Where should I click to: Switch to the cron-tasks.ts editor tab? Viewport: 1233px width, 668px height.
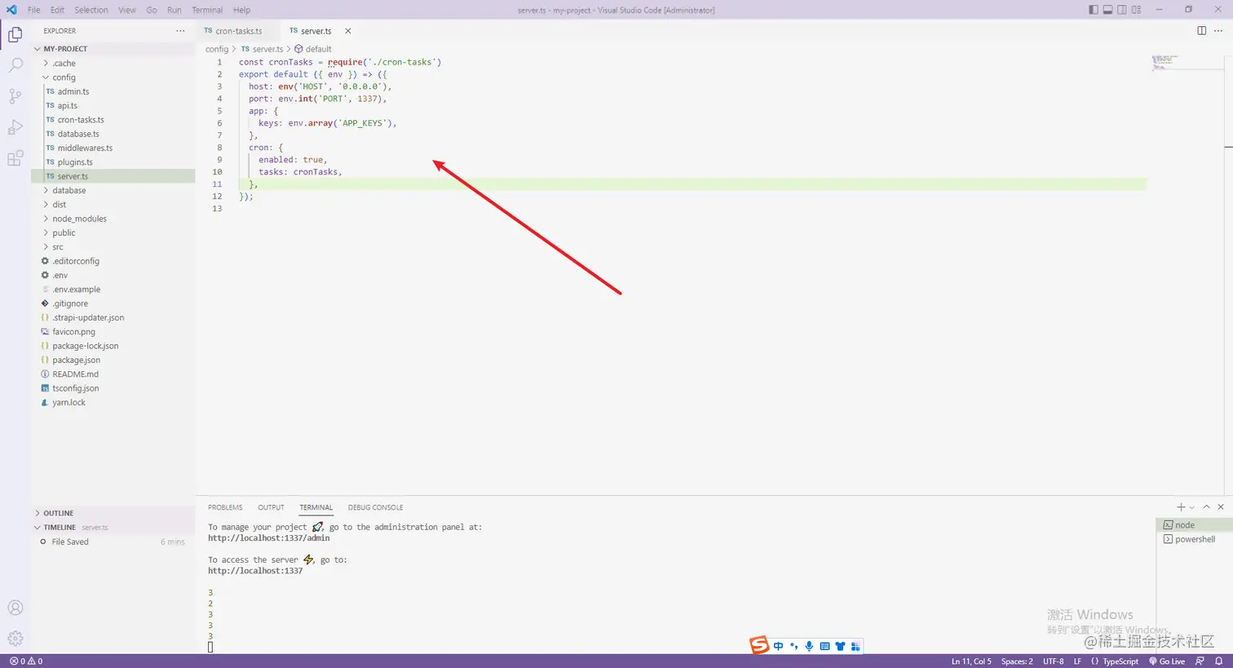(237, 31)
